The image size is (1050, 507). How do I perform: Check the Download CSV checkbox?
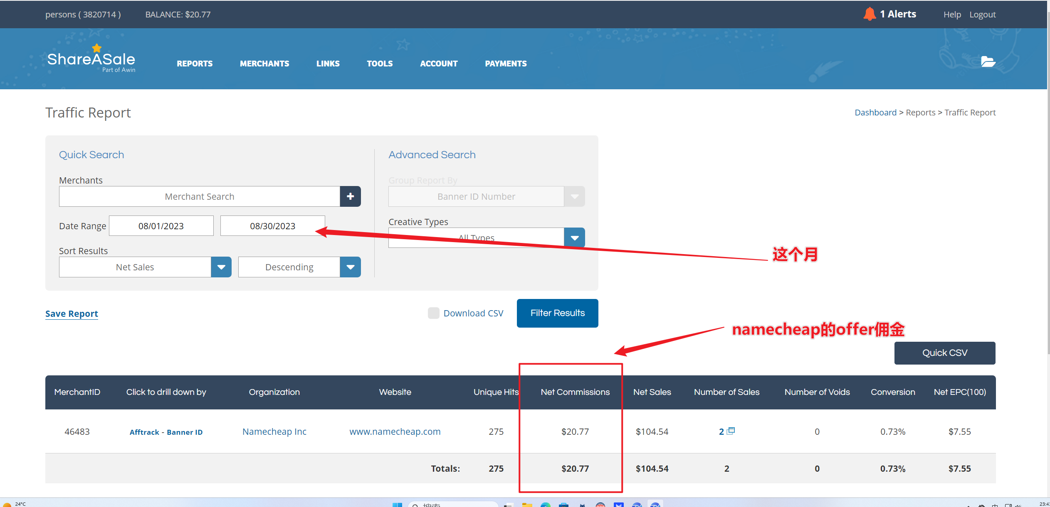point(433,313)
